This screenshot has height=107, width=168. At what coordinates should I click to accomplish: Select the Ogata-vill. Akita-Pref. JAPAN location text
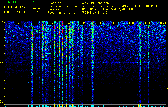119,6
